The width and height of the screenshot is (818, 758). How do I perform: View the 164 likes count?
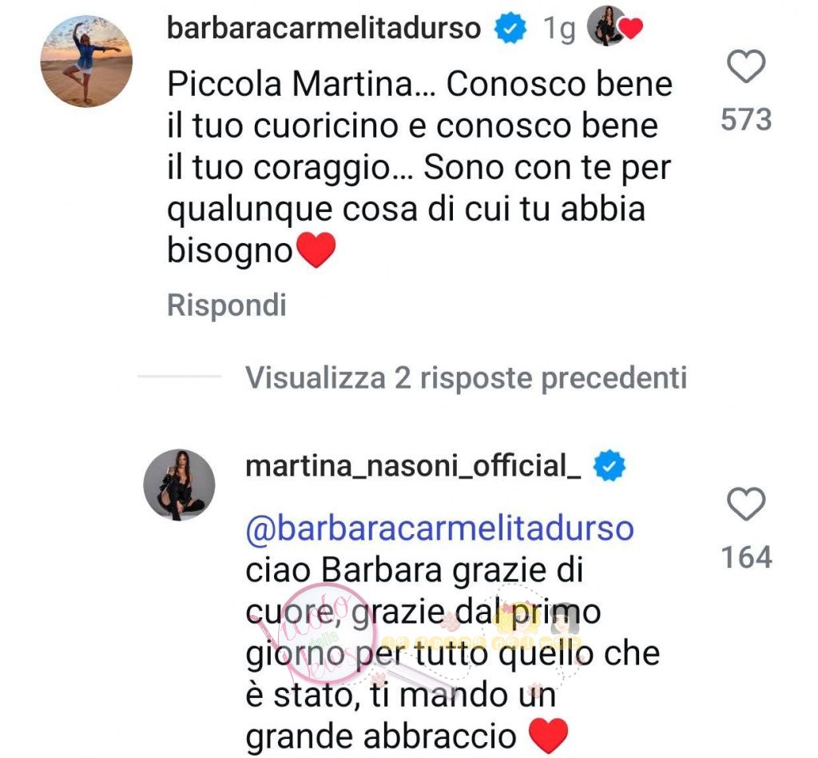pos(746,557)
